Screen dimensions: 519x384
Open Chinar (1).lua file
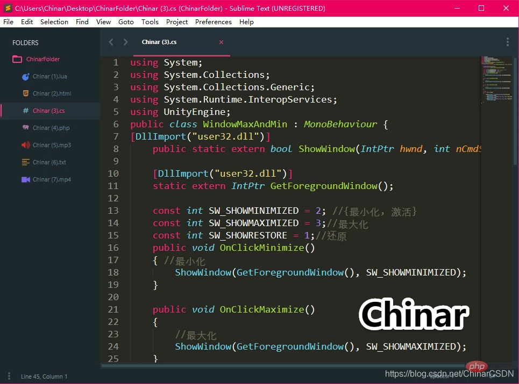pos(49,76)
